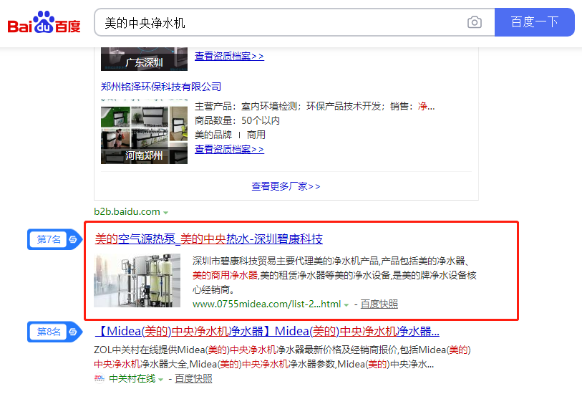Click b2b.baidu.com source URL

[127, 211]
